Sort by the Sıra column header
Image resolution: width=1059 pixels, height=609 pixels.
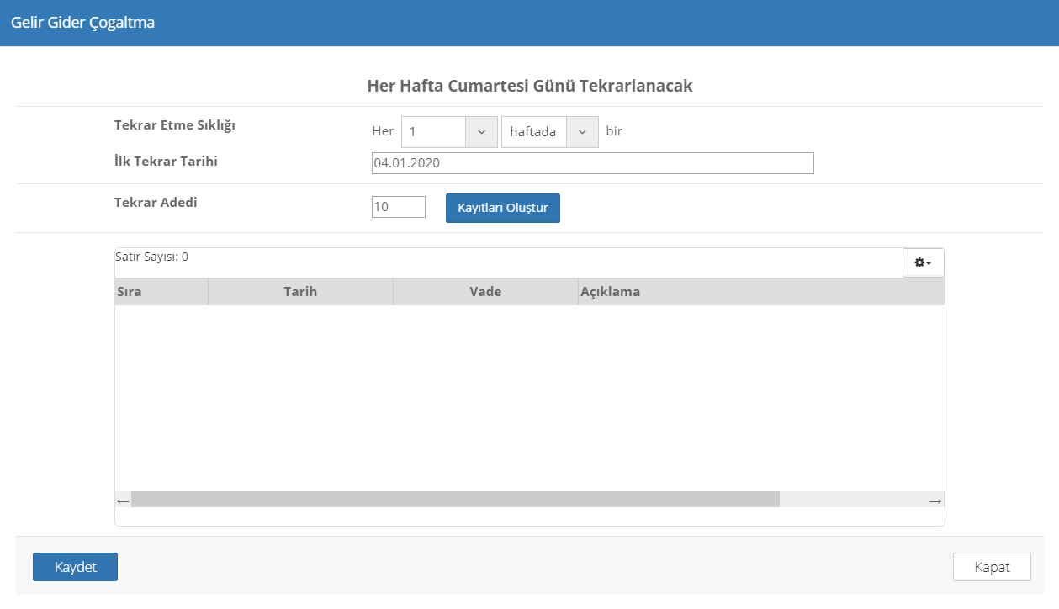pos(161,292)
